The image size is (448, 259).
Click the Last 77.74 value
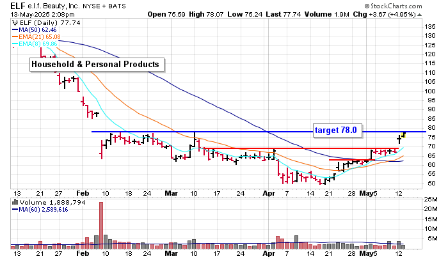[x=283, y=14]
